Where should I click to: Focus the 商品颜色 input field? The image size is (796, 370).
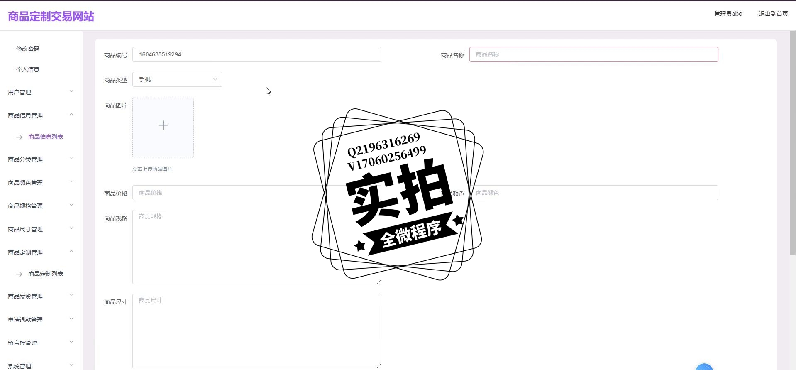tap(593, 193)
